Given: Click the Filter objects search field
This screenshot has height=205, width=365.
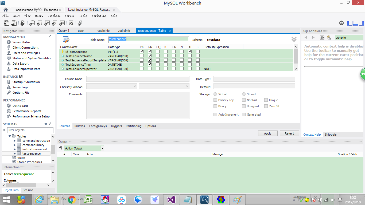Looking at the screenshot, I should coord(30,130).
